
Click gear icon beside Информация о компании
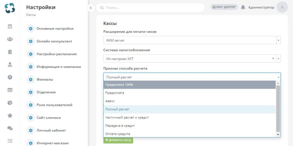click(x=31, y=67)
